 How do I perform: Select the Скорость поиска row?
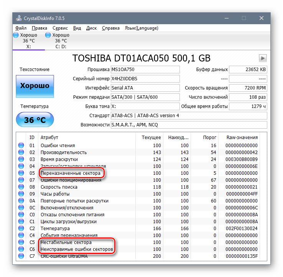[x=138, y=187]
